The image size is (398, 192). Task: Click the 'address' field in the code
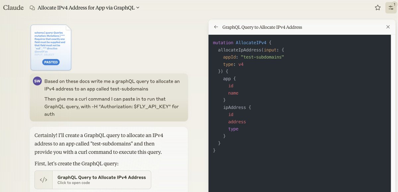point(237,122)
